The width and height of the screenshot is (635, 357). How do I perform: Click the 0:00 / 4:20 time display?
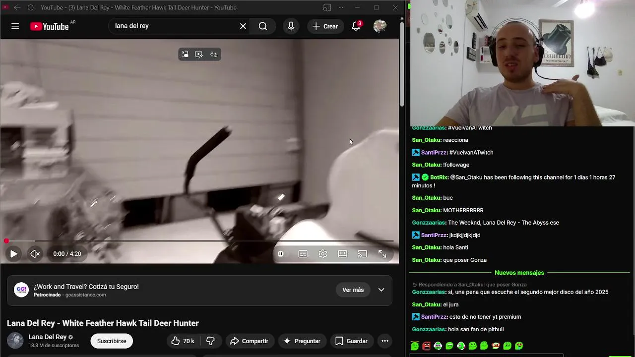pyautogui.click(x=67, y=254)
